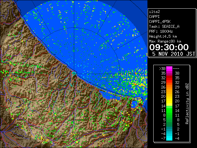The width and height of the screenshot is (197, 148).
Task: Click the '-7' legend value
Action: tap(163, 138)
